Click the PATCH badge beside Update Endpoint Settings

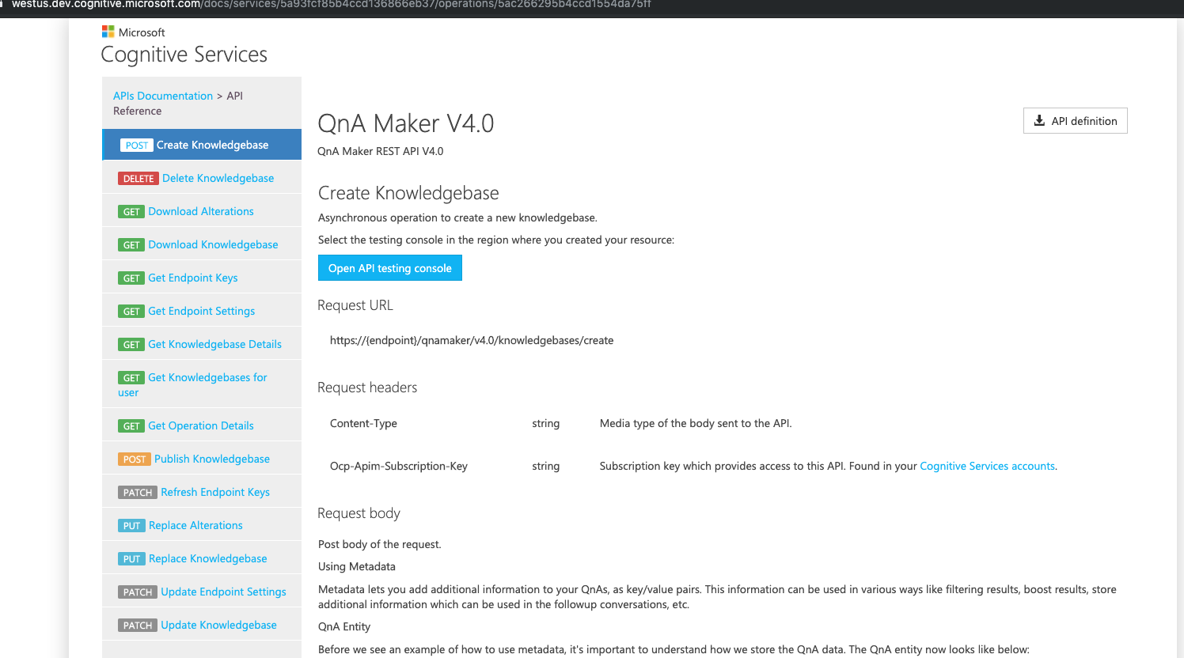pos(138,592)
